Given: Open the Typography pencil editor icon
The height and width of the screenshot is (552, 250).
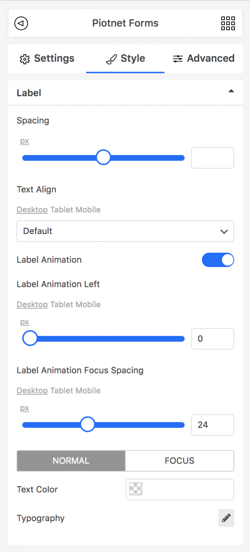Looking at the screenshot, I should (226, 518).
